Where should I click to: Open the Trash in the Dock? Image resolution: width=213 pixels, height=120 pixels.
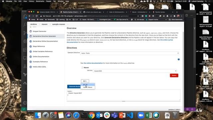[175, 115]
